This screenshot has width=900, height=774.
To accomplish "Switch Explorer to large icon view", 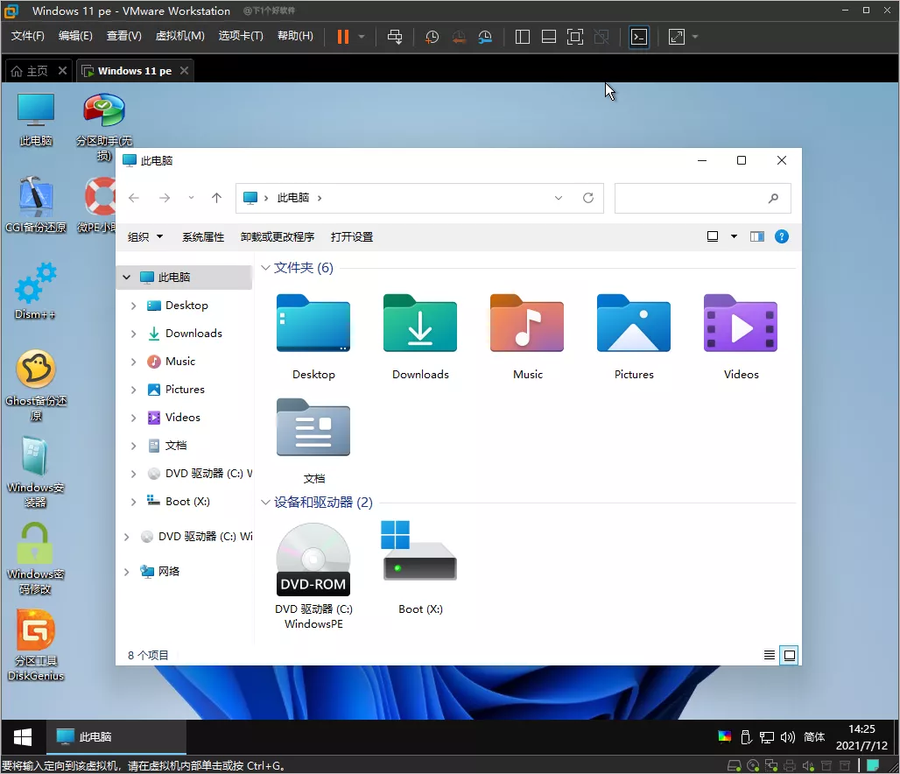I will [x=789, y=655].
